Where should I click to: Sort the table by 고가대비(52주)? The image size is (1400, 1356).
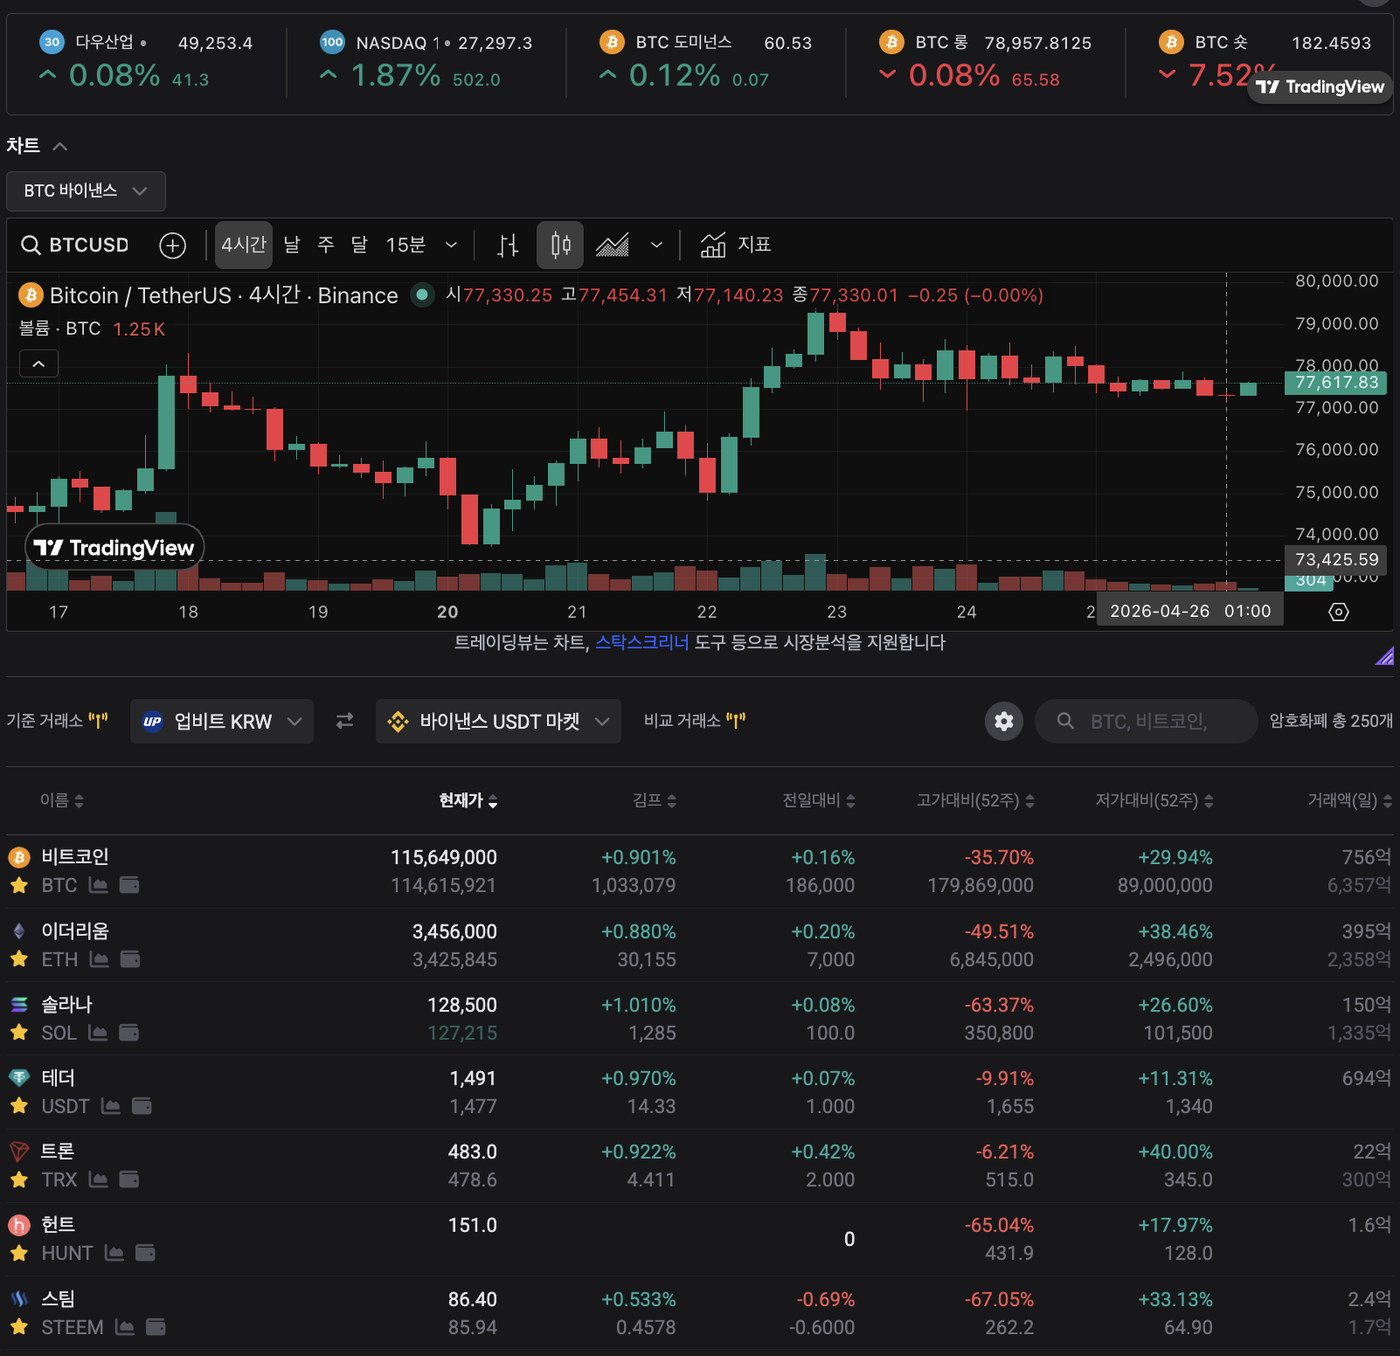tap(975, 800)
